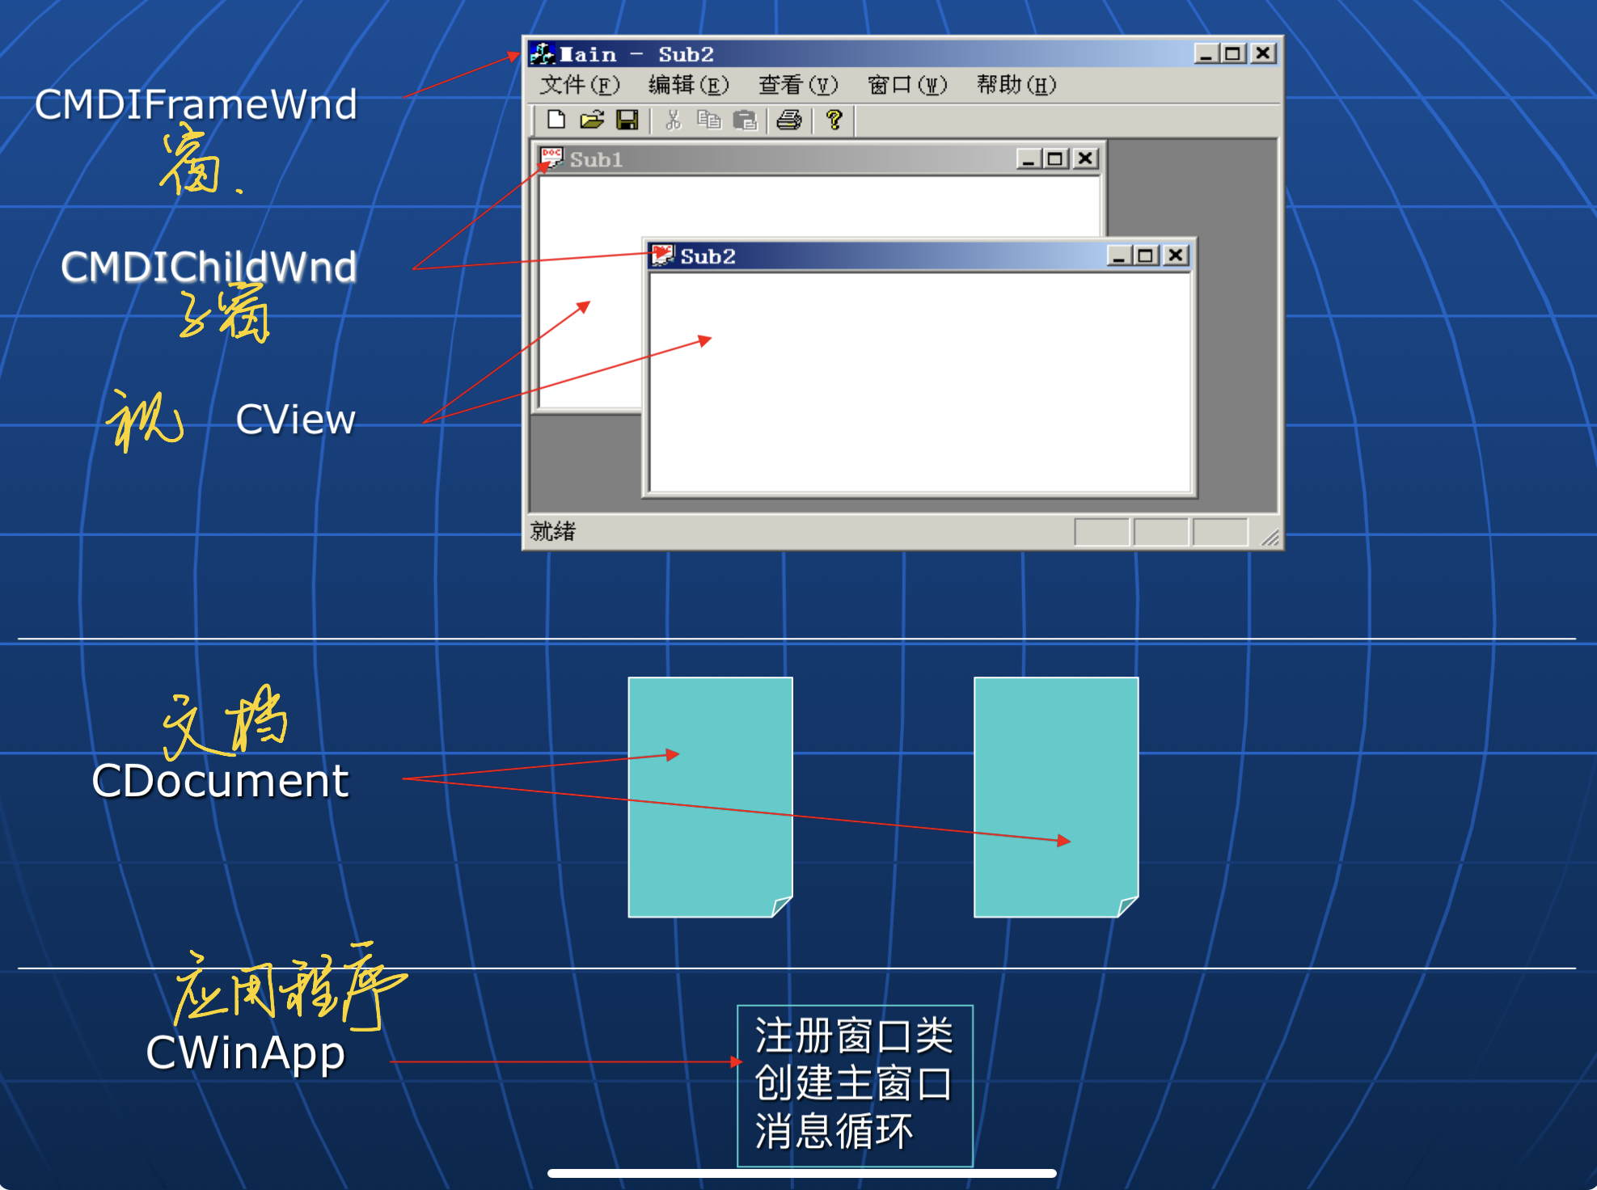Click the New document toolbar icon
This screenshot has height=1190, width=1597.
(556, 120)
